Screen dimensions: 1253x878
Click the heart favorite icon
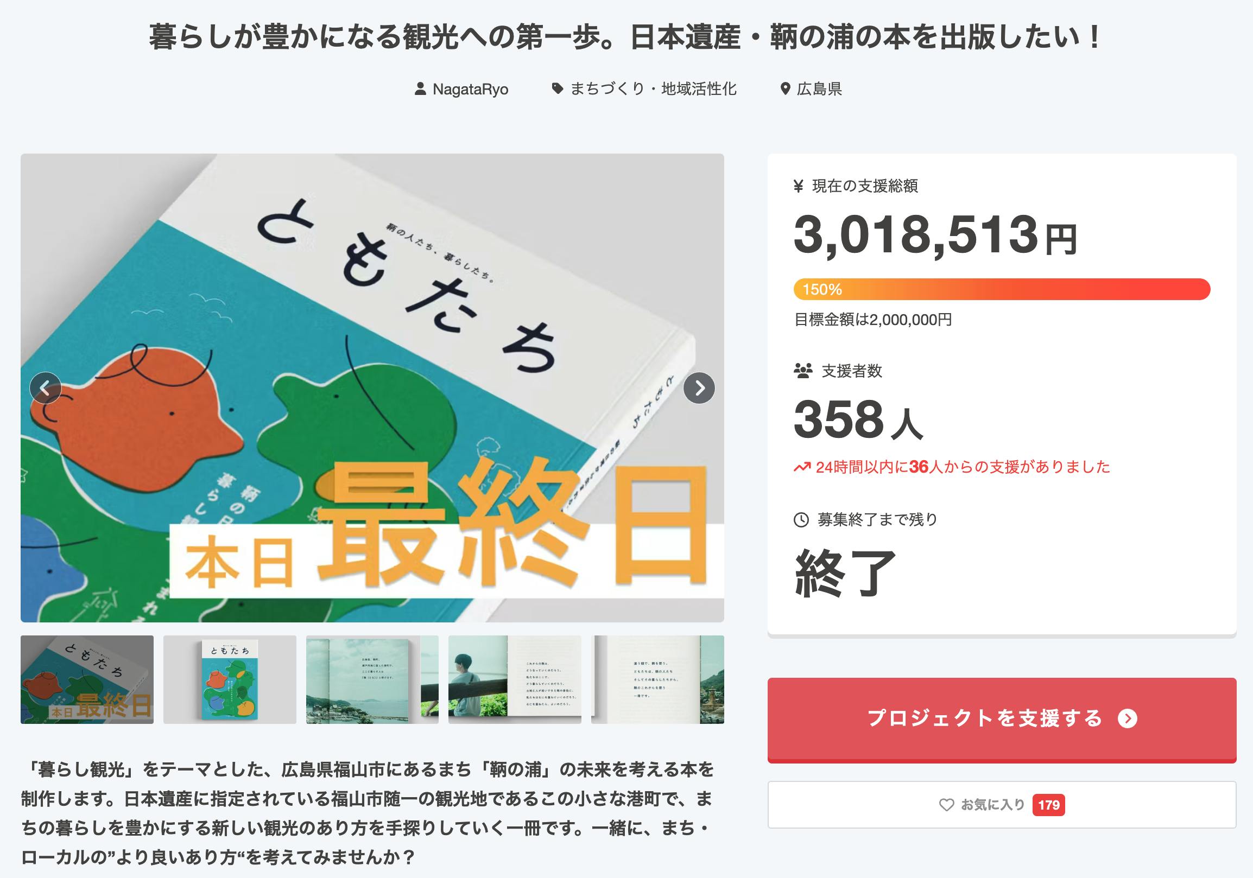coord(946,805)
